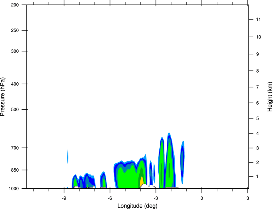Click longitude tick label 0
The width and height of the screenshot is (273, 209).
[202, 198]
